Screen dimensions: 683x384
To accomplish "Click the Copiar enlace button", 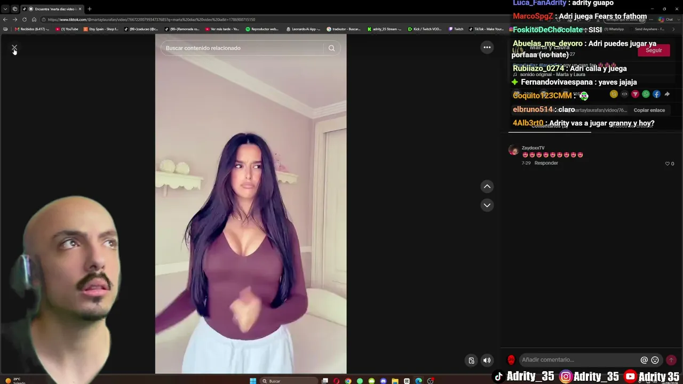I will [x=649, y=110].
